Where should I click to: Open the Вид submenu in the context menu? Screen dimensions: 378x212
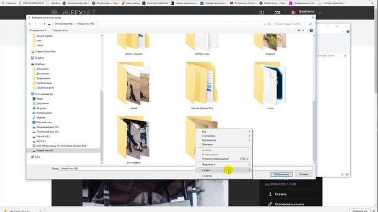[x=224, y=131]
